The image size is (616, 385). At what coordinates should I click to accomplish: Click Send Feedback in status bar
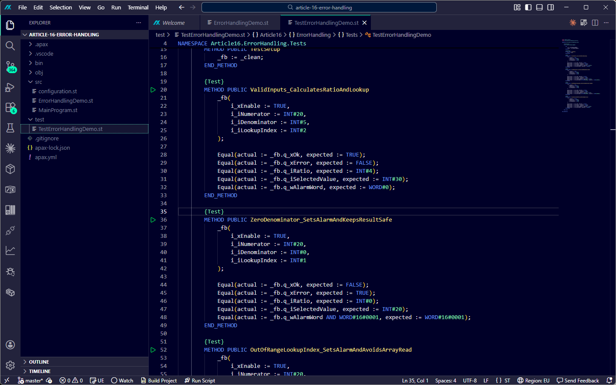click(578, 380)
